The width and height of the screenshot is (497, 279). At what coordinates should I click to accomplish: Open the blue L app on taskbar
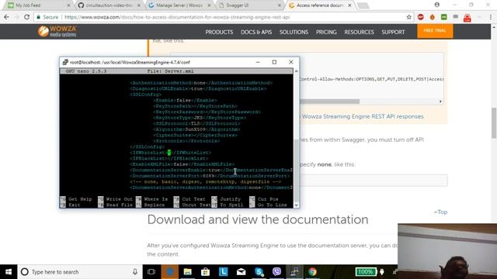click(x=224, y=272)
